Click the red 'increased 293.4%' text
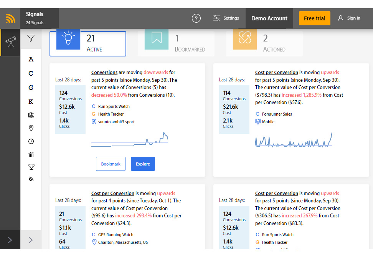 point(133,215)
